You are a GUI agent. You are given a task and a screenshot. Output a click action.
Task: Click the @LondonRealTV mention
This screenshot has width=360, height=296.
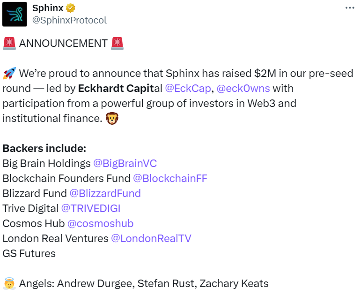[151, 238]
